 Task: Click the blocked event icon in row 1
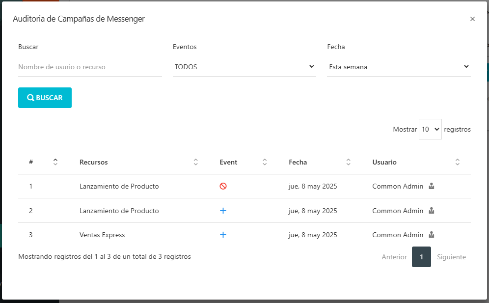coord(223,187)
